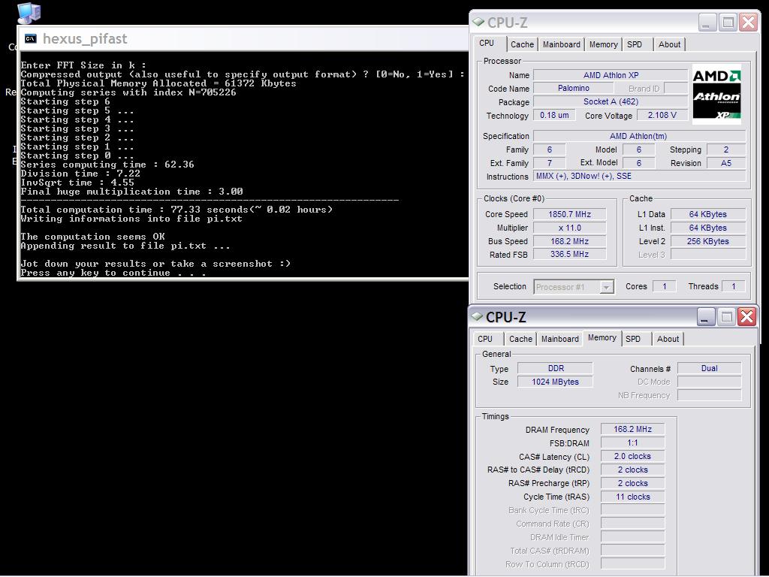Select Memory tab in upper CPU-Z window
This screenshot has width=769, height=577.
point(603,44)
